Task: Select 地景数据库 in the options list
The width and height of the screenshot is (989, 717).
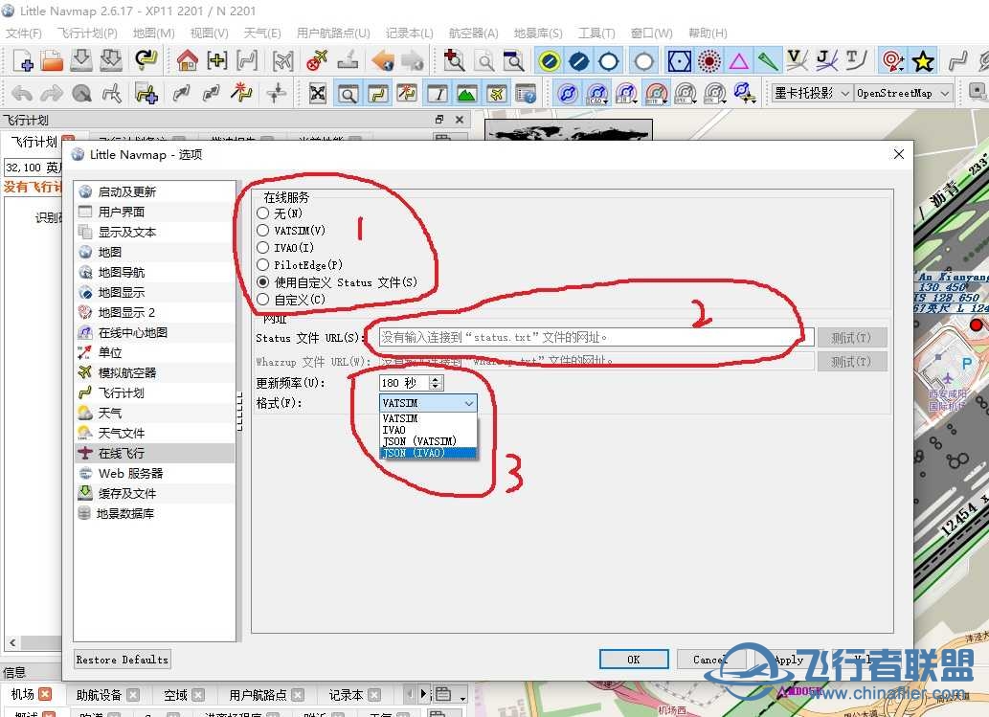Action: pos(154,514)
